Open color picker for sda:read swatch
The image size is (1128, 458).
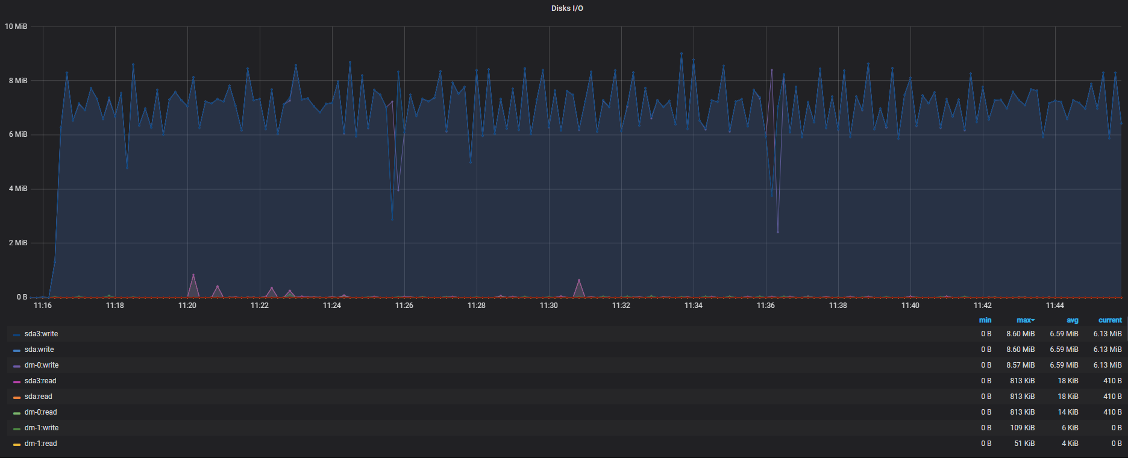(17, 397)
